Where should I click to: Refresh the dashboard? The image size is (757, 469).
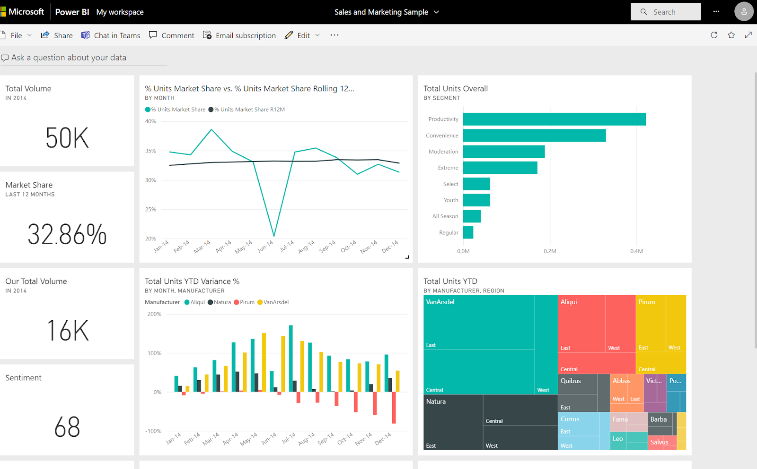pyautogui.click(x=713, y=35)
